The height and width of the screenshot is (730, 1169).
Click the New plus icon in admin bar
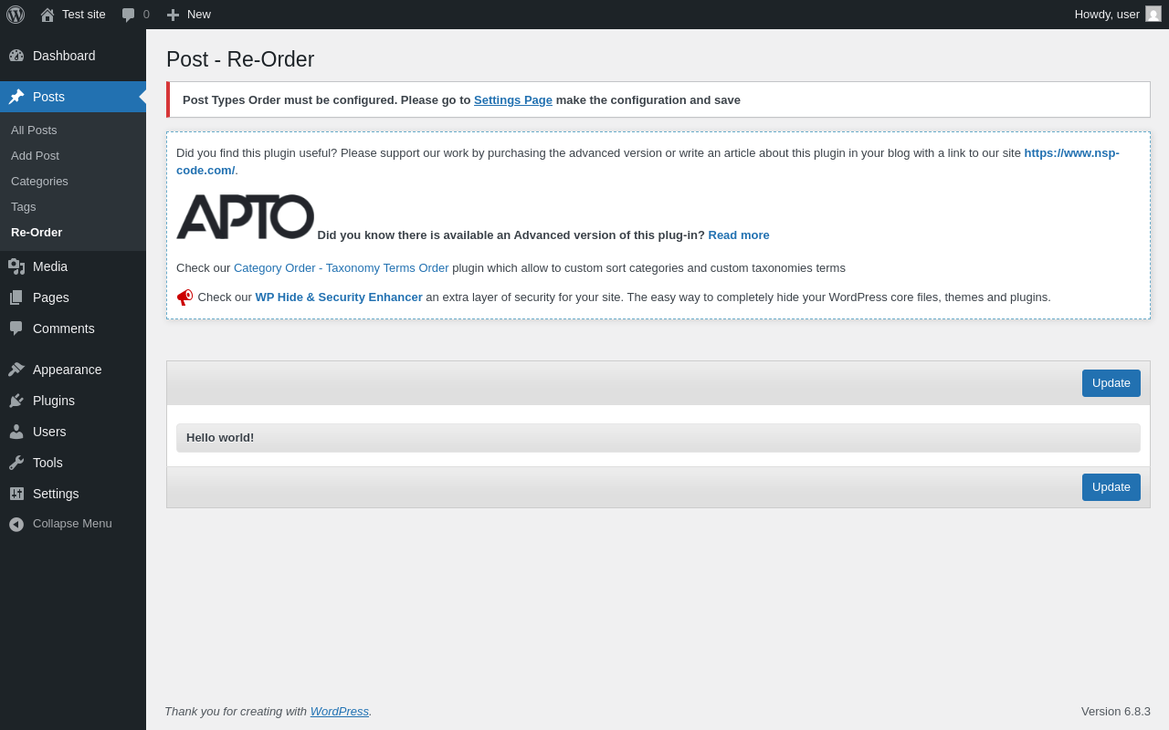pyautogui.click(x=173, y=15)
